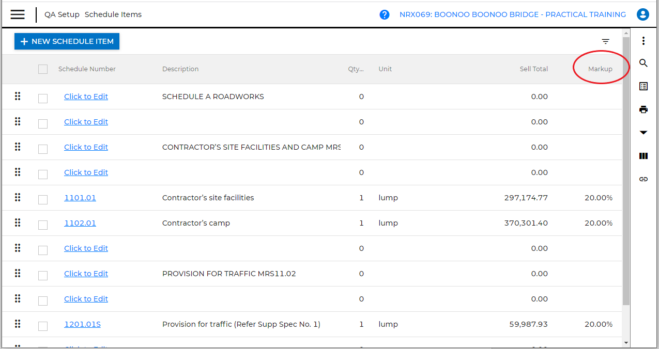The image size is (659, 349).
Task: Toggle the select-all checkbox in the header
Action: pyautogui.click(x=43, y=69)
